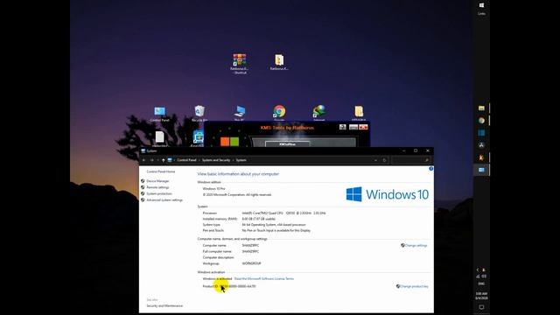The height and width of the screenshot is (315, 560).
Task: Click Change product key link
Action: pyautogui.click(x=413, y=286)
